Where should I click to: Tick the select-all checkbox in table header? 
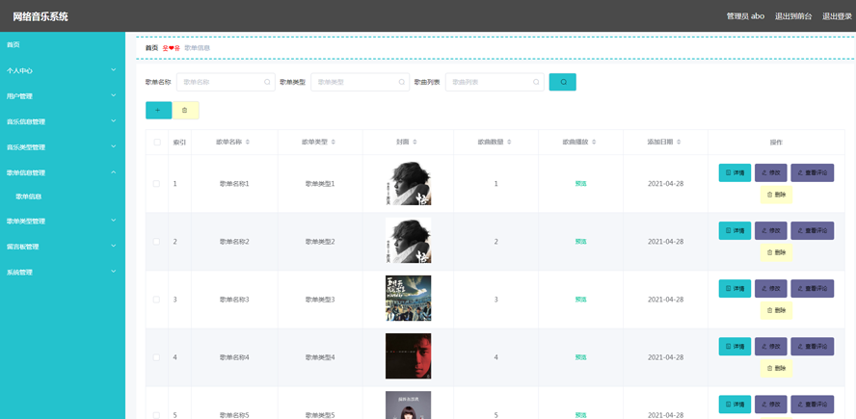(x=157, y=142)
